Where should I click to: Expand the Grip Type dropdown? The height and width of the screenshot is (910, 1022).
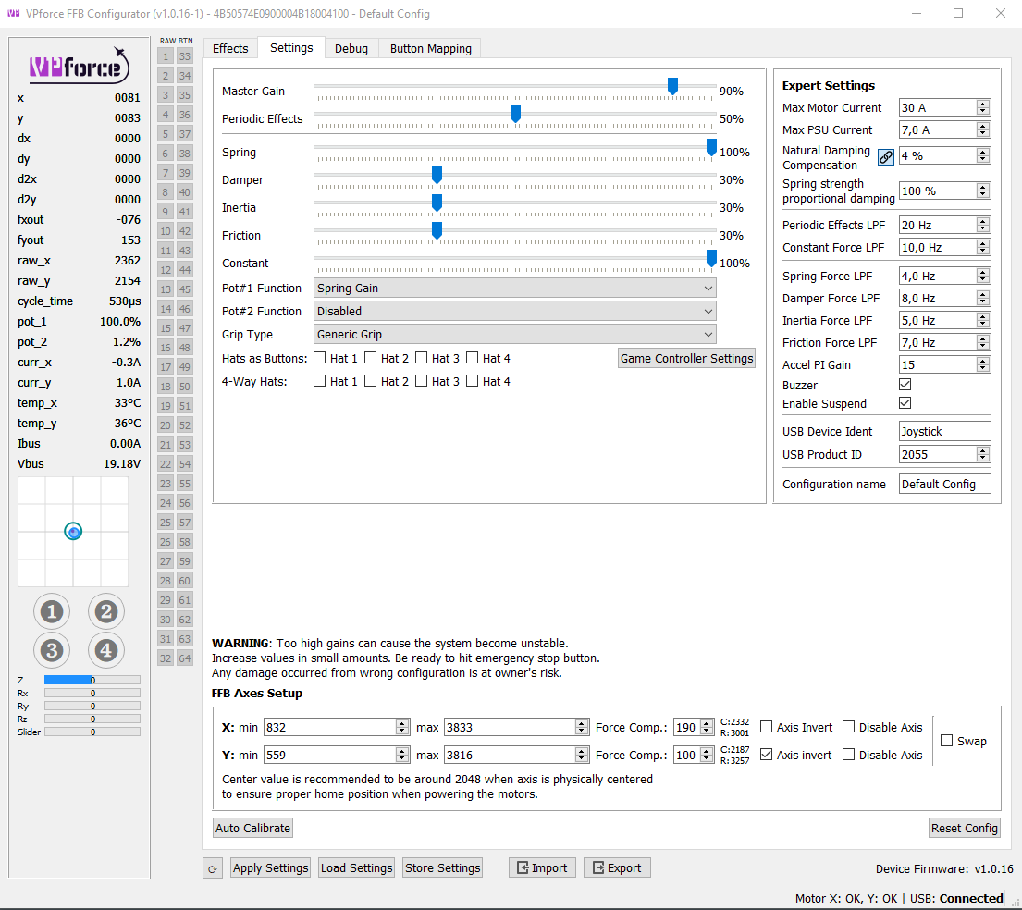(x=515, y=335)
